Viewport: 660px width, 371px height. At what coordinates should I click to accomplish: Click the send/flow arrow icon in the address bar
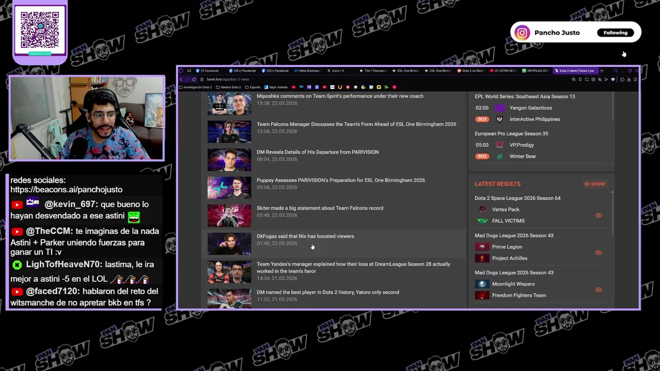click(606, 79)
